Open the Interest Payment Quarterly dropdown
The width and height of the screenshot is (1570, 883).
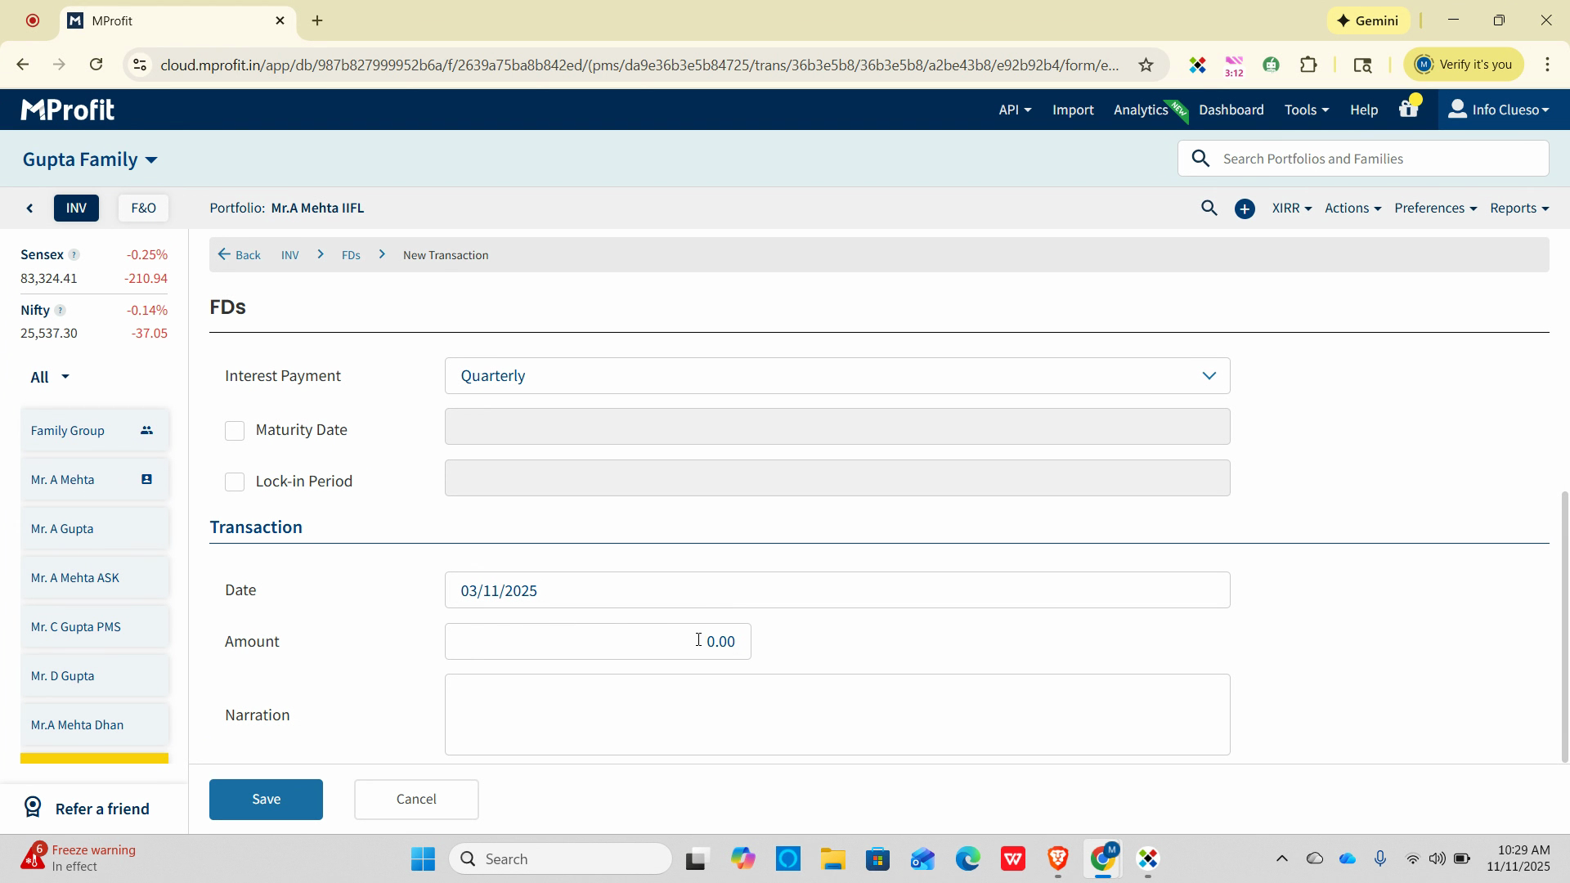click(x=837, y=376)
